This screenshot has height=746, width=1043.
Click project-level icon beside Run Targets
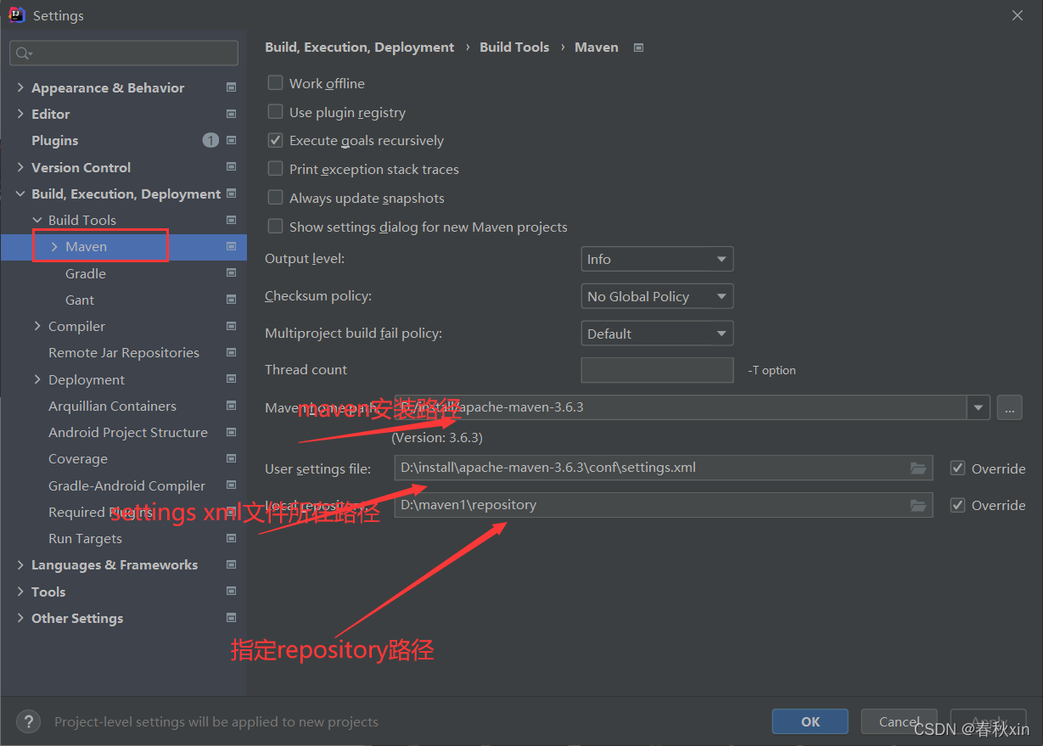point(231,538)
